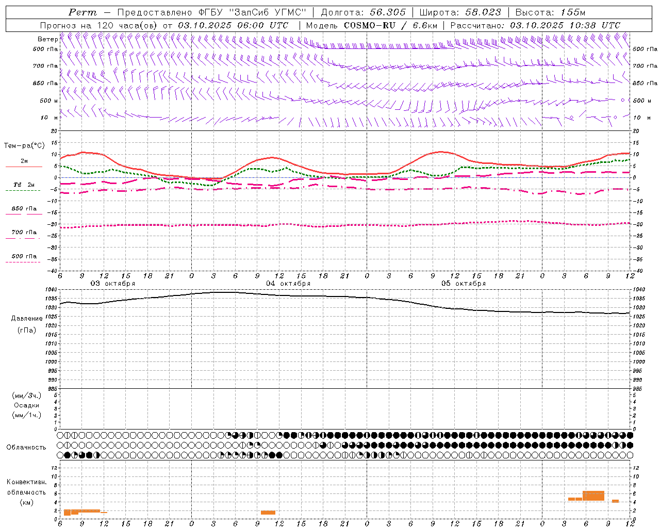Click the "03 октября" date label

[x=113, y=284]
